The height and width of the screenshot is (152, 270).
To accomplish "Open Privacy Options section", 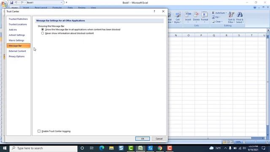I will point(17,56).
